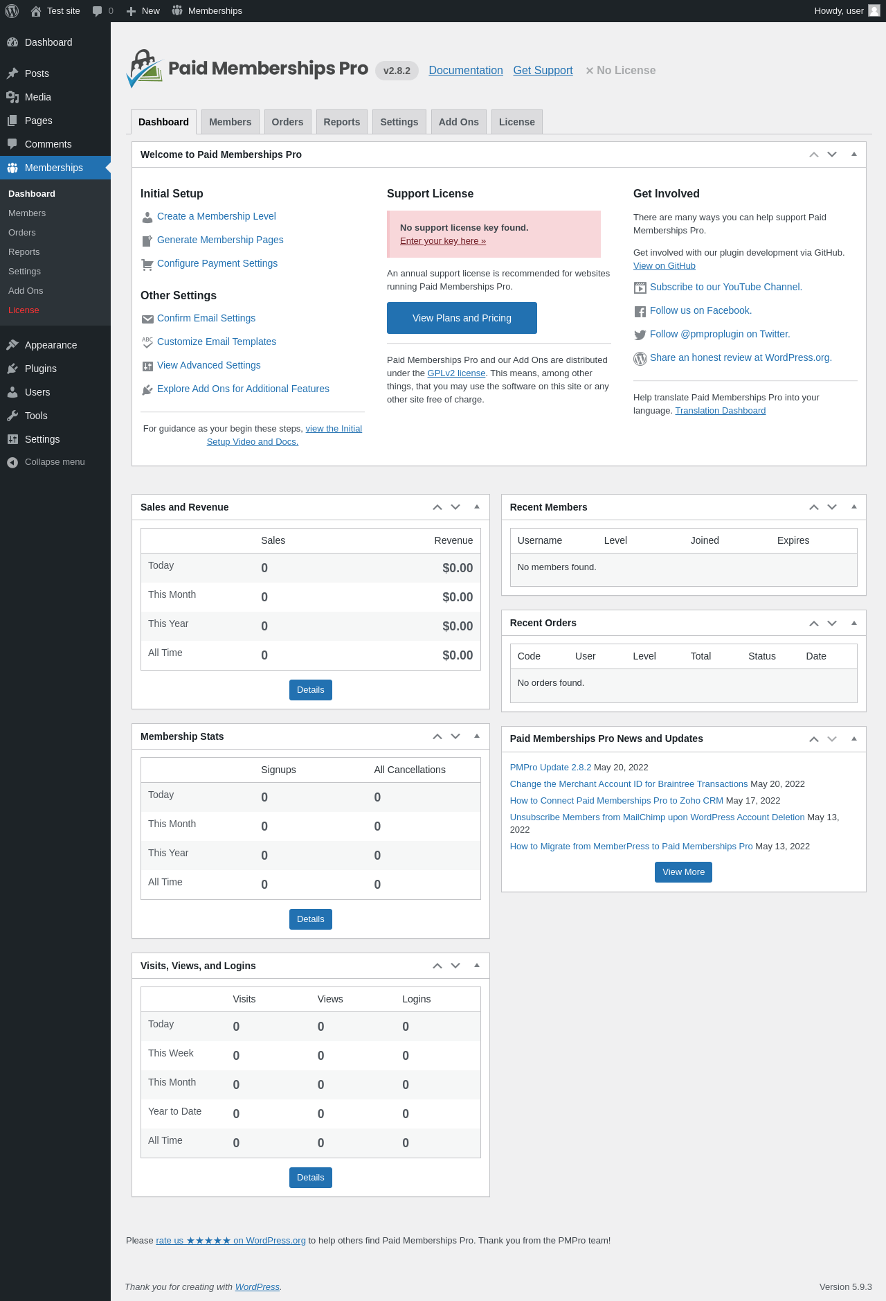Click the Paid Memberships Pro logo

point(247,69)
